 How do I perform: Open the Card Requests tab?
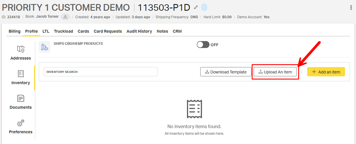(108, 31)
